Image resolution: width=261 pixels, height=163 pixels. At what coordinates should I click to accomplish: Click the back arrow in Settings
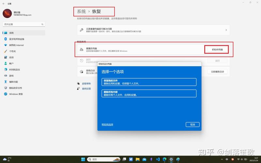tap(4, 4)
